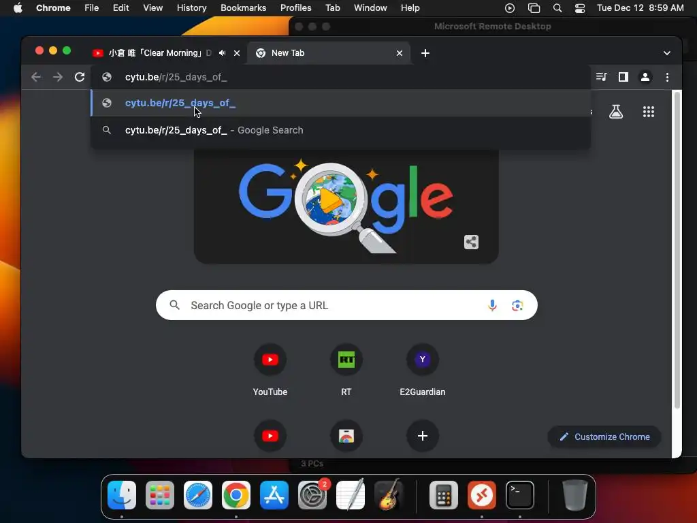
Task: Expand the tab search chevron
Action: click(x=667, y=53)
